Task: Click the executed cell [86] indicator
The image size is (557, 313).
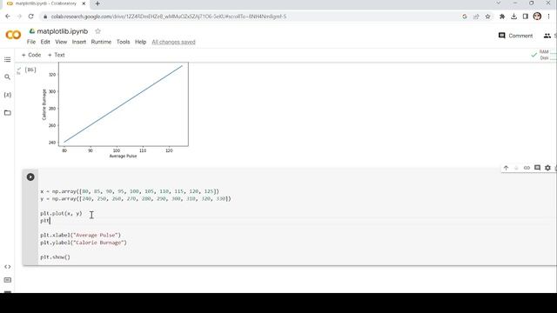Action: (30, 70)
